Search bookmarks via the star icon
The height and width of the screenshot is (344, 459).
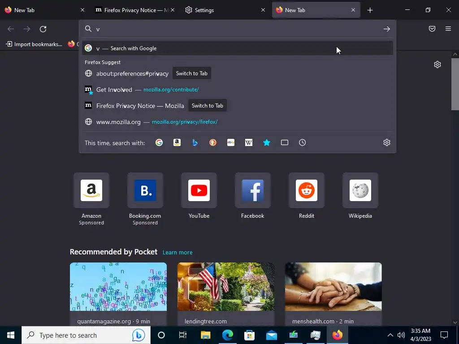(267, 143)
